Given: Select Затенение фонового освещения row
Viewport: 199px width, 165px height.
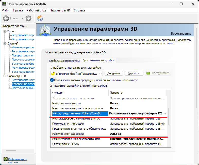Looking at the screenshot, I should pyautogui.click(x=109, y=98).
